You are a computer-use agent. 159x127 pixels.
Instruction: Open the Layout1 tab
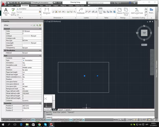pyautogui.click(x=62, y=109)
